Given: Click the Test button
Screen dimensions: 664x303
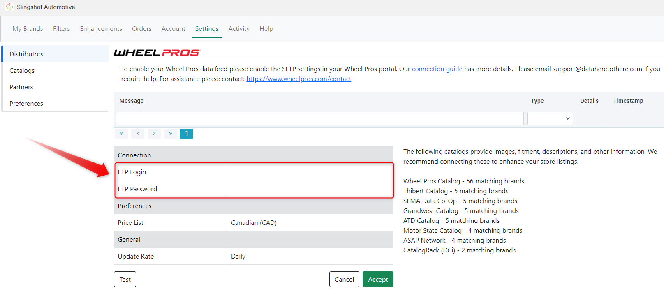Looking at the screenshot, I should 125,279.
